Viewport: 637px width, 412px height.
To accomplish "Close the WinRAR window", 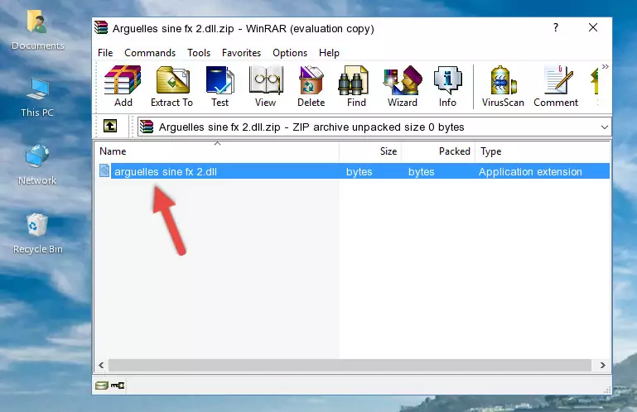I will point(593,27).
